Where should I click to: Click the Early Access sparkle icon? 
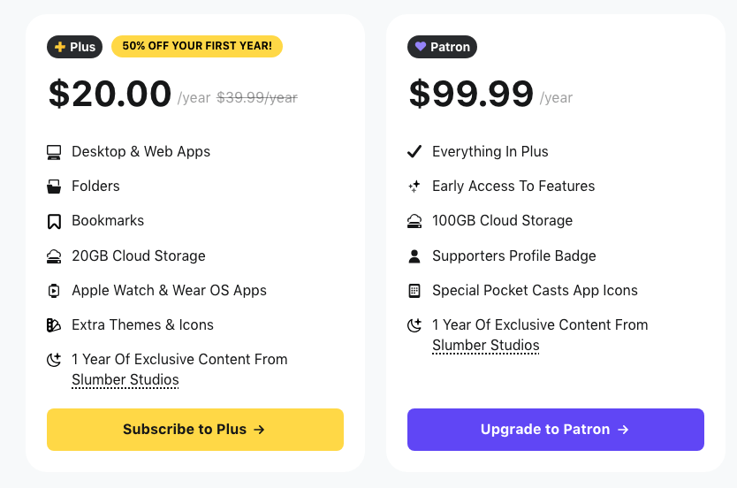[414, 187]
